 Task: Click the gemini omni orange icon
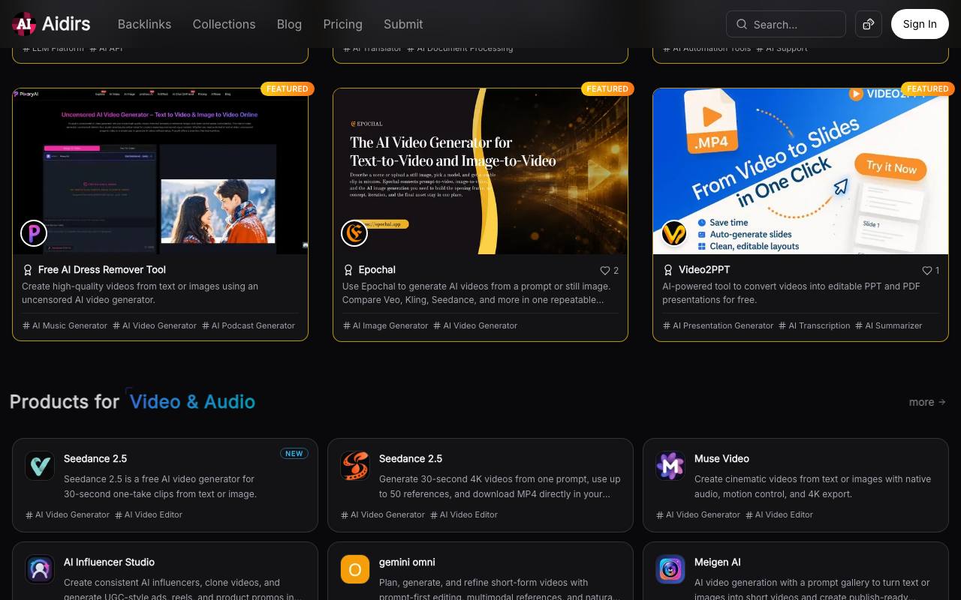[355, 569]
